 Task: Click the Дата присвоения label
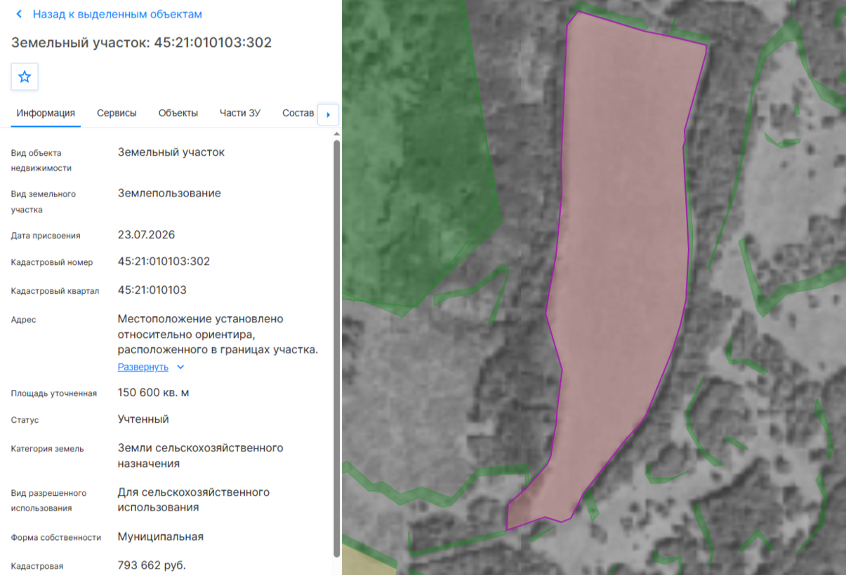click(46, 236)
